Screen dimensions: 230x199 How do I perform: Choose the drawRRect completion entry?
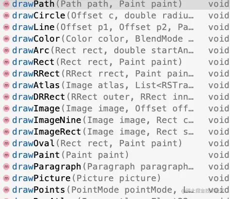pyautogui.click(x=115, y=74)
